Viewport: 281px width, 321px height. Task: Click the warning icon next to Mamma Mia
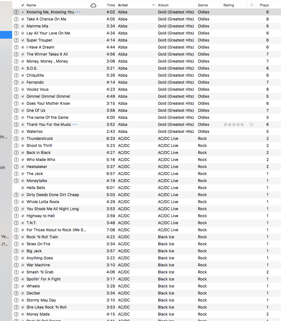tap(16, 26)
